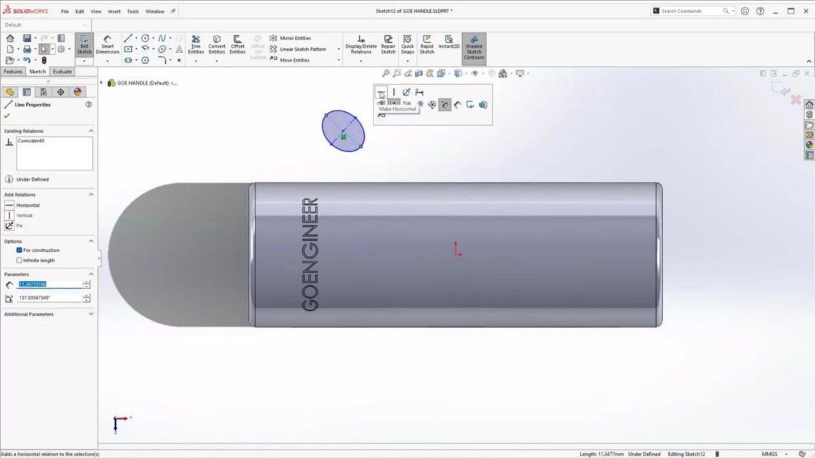Click Make Vertical in context toolbar
815x458 pixels.
[394, 92]
